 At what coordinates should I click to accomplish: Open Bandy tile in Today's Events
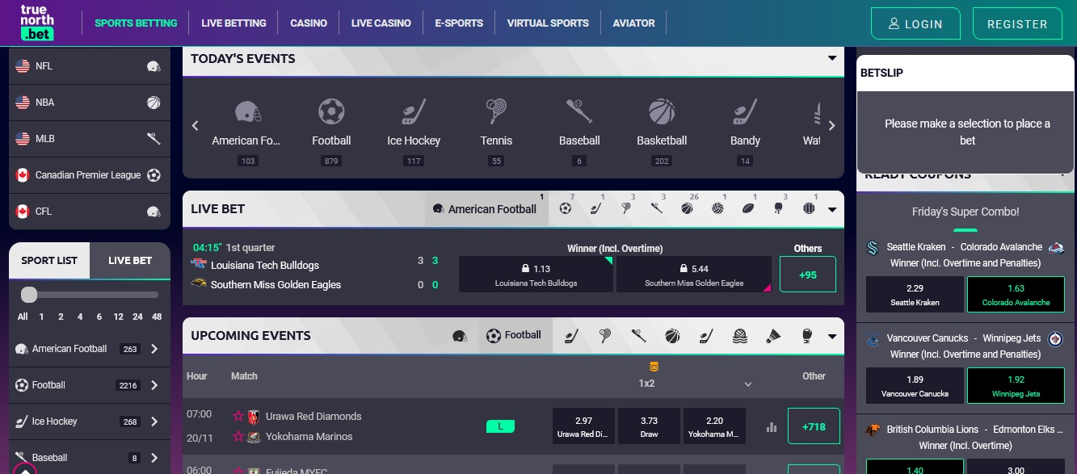pyautogui.click(x=745, y=132)
